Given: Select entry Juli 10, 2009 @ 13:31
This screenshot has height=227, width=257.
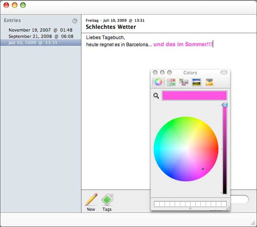Looking at the screenshot, I should tap(41, 43).
